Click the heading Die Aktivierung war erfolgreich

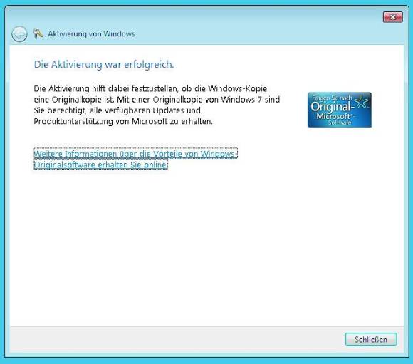(x=104, y=64)
